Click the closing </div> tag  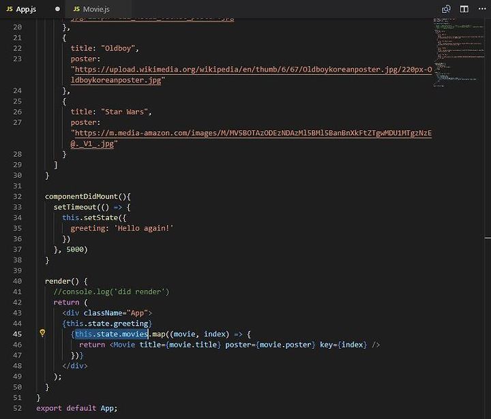coord(75,366)
